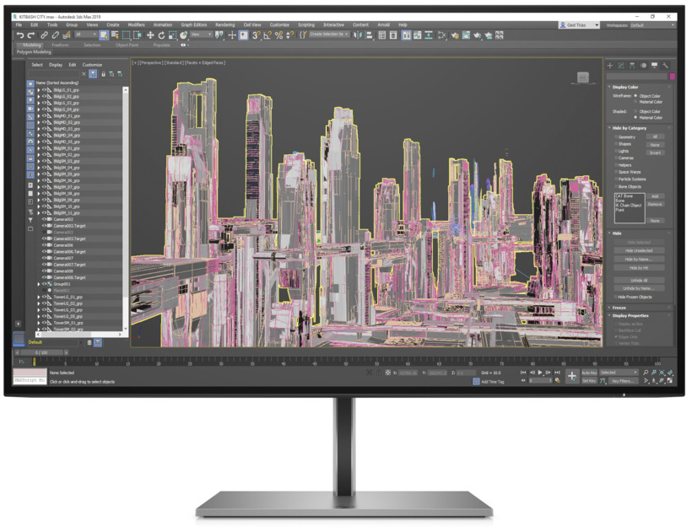Enable the Hide Frozen Objects checkbox

point(616,297)
